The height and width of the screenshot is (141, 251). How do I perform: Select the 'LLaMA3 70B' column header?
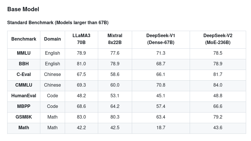[x=81, y=39]
